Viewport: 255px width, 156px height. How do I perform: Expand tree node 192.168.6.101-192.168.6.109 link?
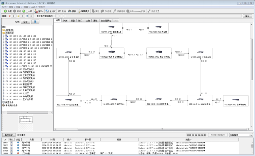[x=3, y=36]
